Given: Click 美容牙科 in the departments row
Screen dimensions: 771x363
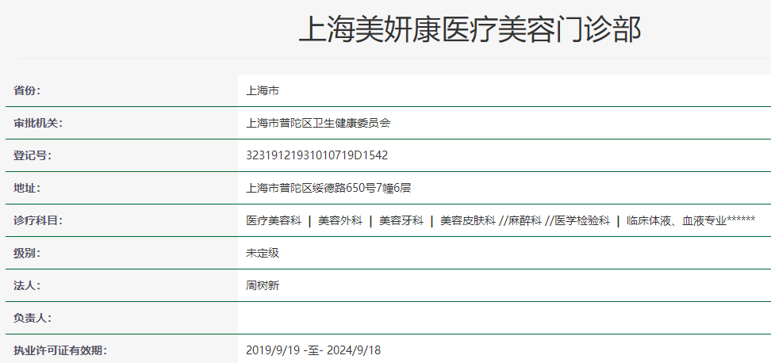Looking at the screenshot, I should click(x=401, y=220).
